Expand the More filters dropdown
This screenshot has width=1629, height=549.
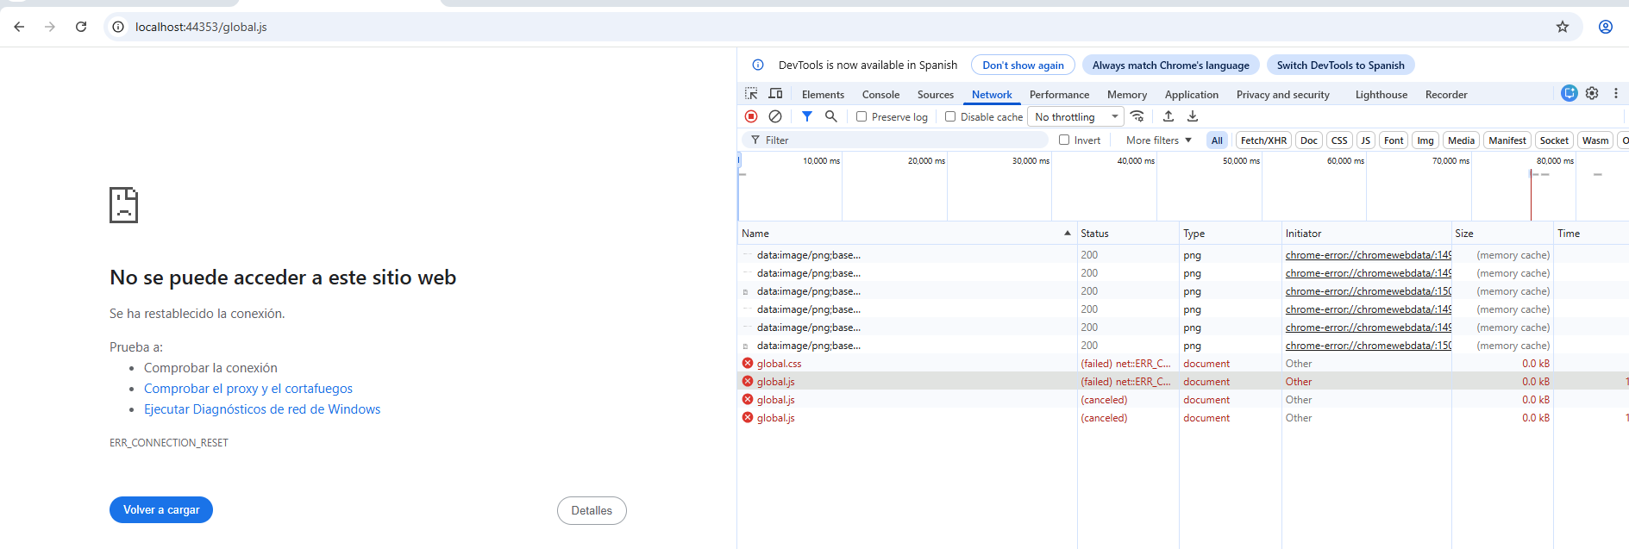click(1158, 140)
